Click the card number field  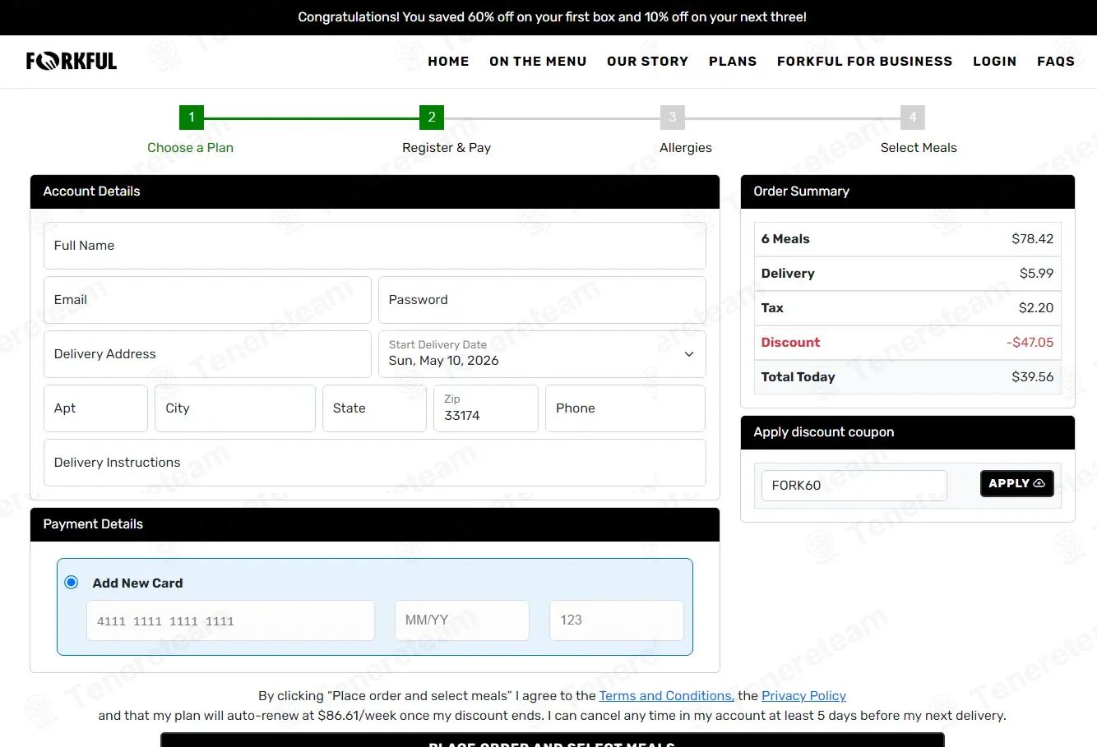click(x=230, y=620)
